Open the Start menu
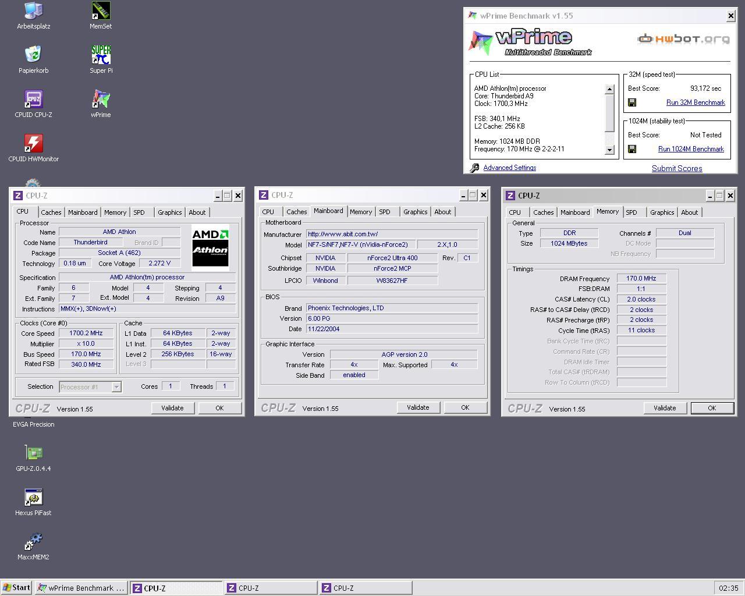Screen dimensions: 745x596 point(16,588)
